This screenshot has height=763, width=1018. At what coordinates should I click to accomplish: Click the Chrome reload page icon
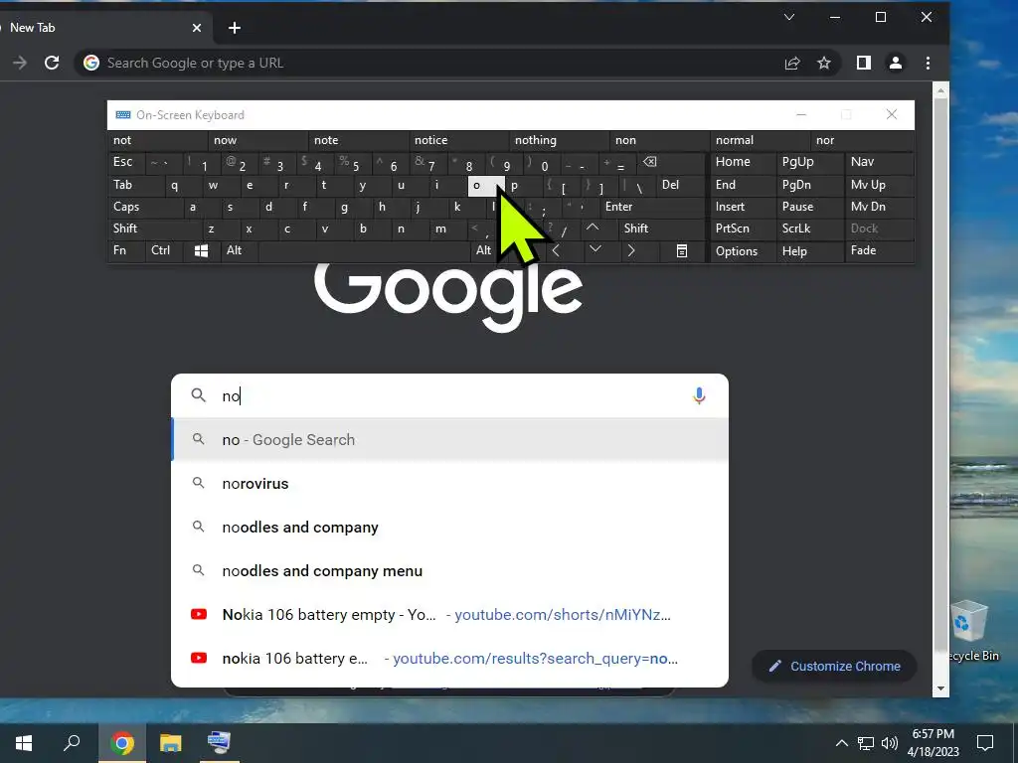[x=52, y=63]
